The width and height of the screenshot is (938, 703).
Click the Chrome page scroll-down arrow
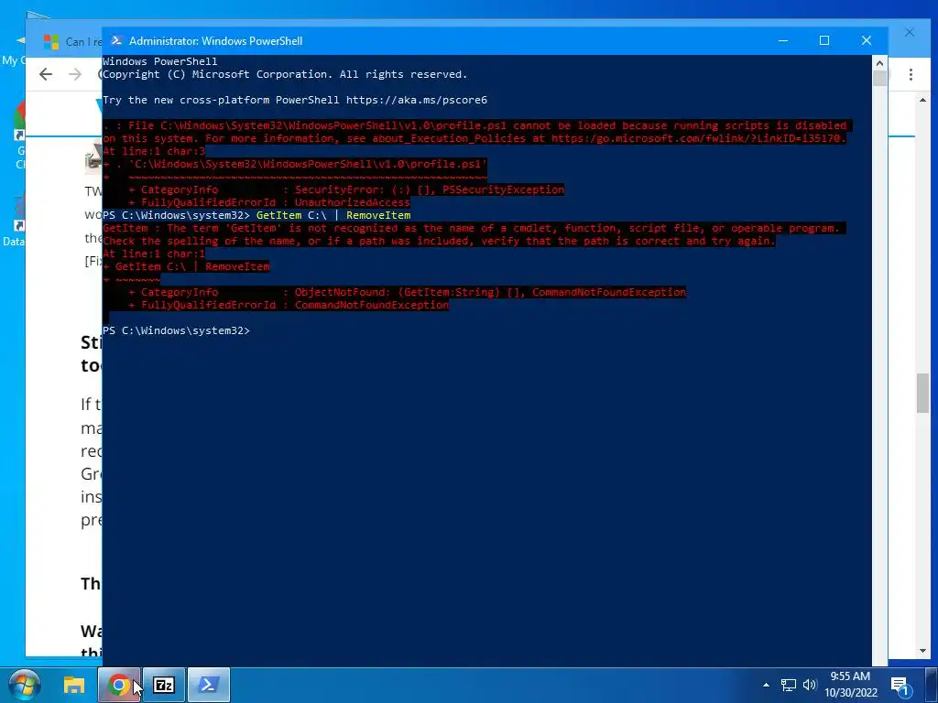(922, 651)
